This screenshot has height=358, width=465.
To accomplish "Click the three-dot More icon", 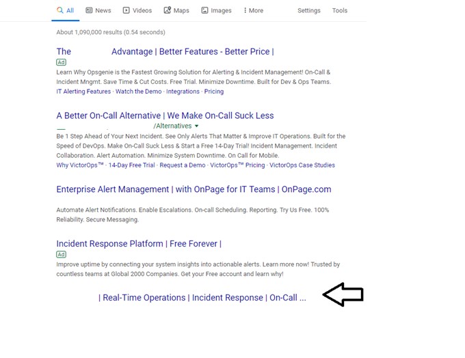I will tap(245, 10).
